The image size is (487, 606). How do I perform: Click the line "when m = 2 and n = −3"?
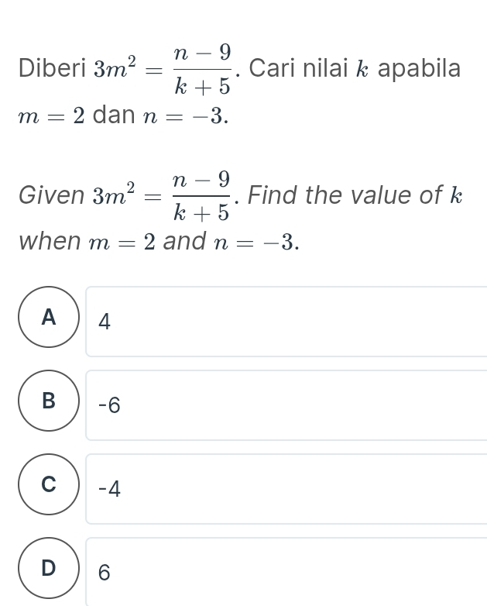tap(159, 241)
